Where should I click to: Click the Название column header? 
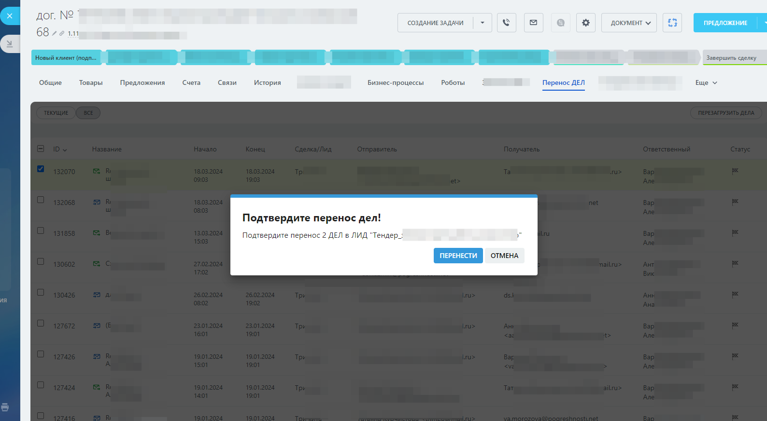pyautogui.click(x=107, y=149)
